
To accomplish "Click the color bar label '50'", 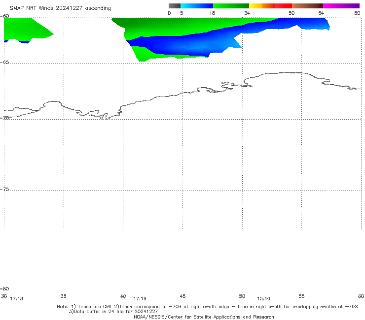I will point(292,13).
